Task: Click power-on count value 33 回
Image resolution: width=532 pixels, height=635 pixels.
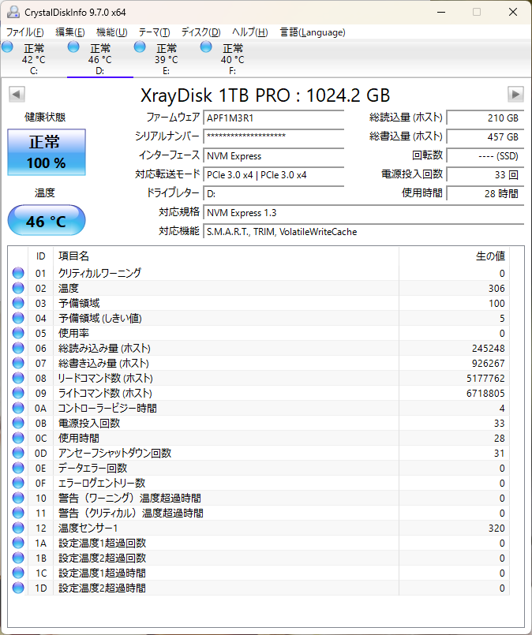Action: (485, 174)
